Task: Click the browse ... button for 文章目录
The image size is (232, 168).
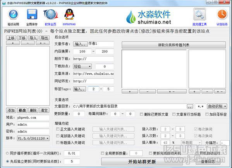Action: click(190, 106)
